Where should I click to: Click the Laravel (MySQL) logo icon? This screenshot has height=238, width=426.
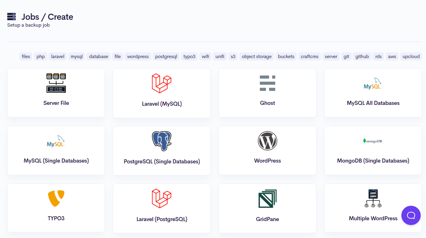pos(162,83)
